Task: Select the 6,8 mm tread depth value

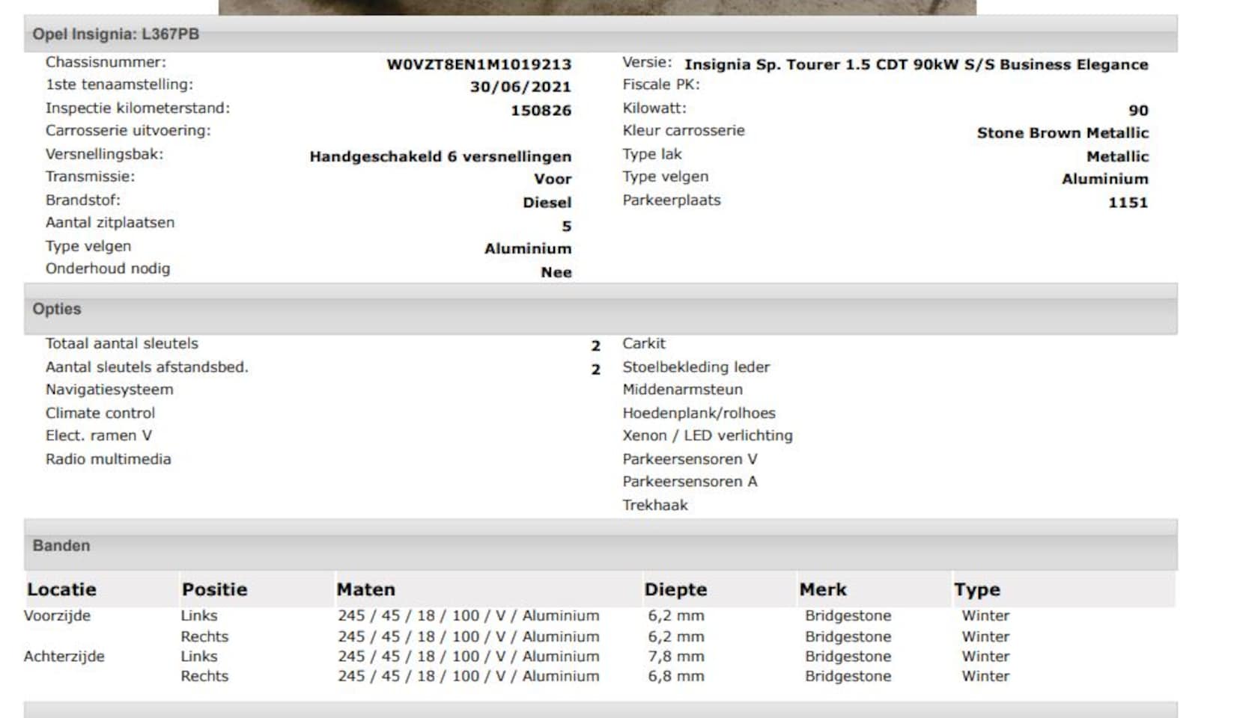Action: (675, 676)
